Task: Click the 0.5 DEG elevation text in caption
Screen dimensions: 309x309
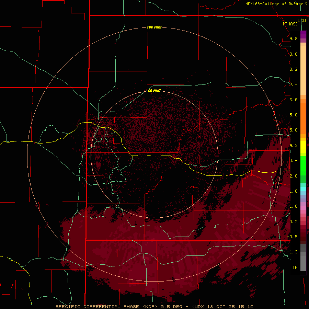Action: pos(171,307)
